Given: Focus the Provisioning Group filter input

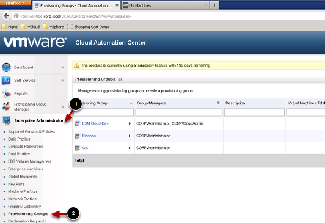Looking at the screenshot, I should coord(103,112).
